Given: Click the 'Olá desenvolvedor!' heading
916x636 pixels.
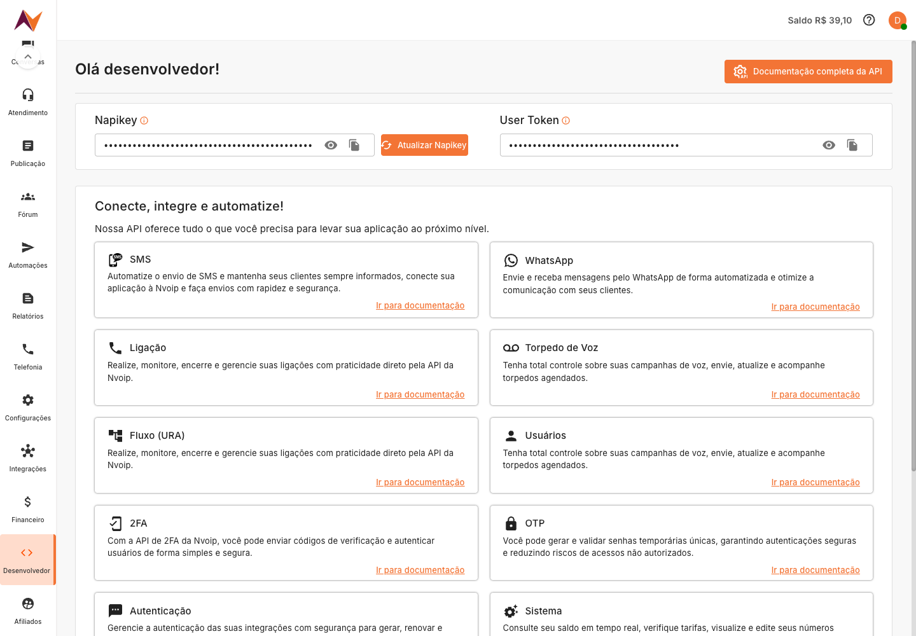Looking at the screenshot, I should (x=147, y=69).
